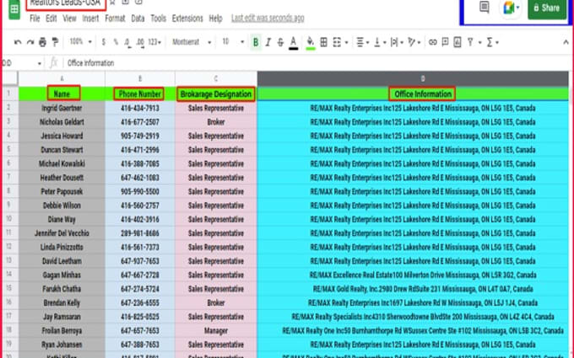Viewport: 574px width, 358px height.
Task: Open the text rotation dropdown
Action: 414,42
